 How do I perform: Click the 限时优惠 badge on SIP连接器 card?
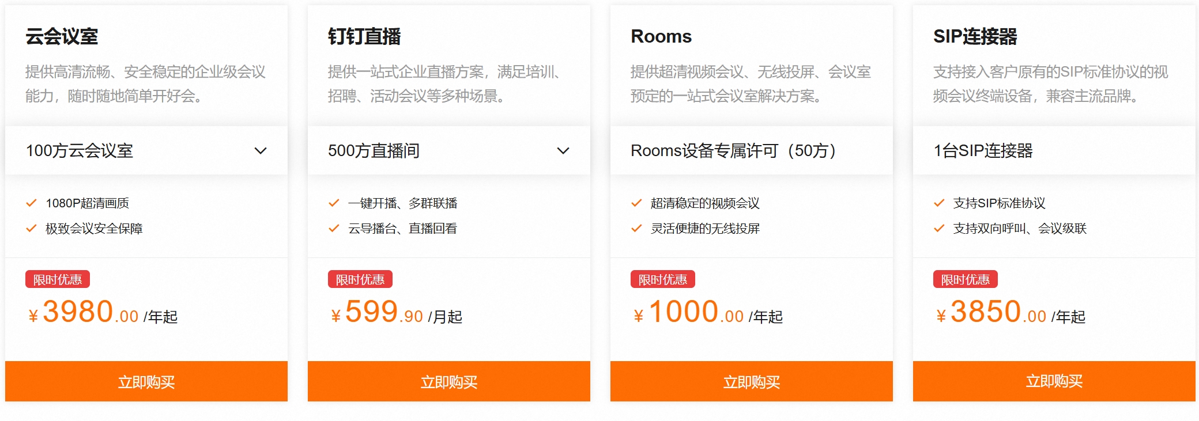(966, 279)
